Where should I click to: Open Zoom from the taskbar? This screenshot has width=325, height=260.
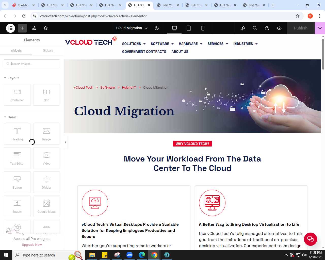pyautogui.click(x=129, y=255)
